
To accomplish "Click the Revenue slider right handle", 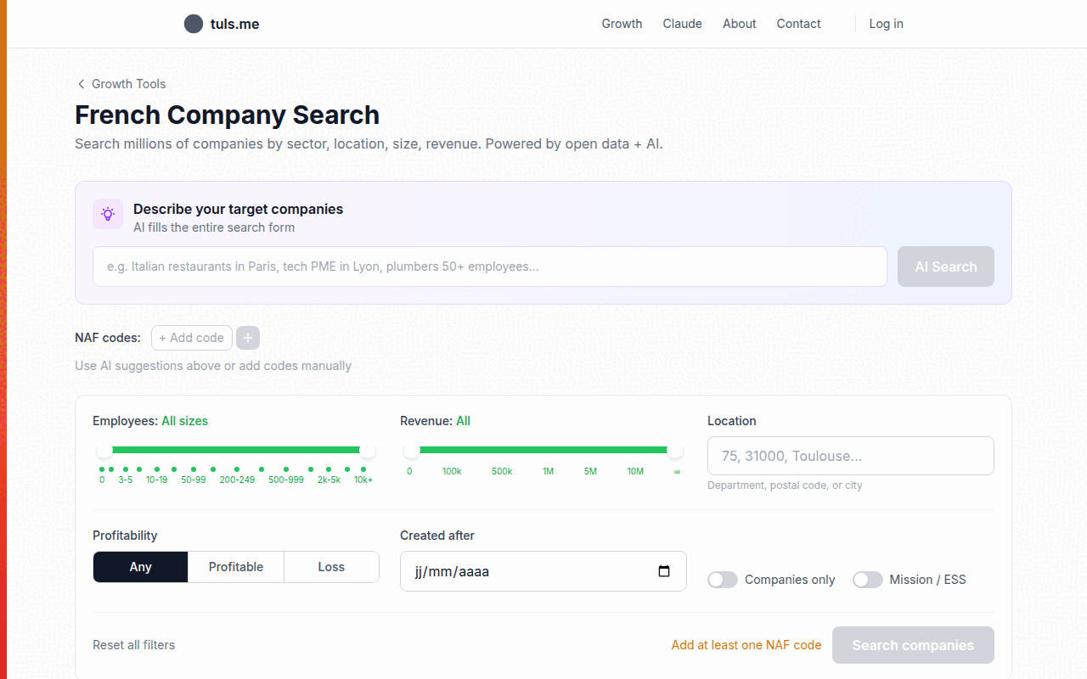I will 675,450.
